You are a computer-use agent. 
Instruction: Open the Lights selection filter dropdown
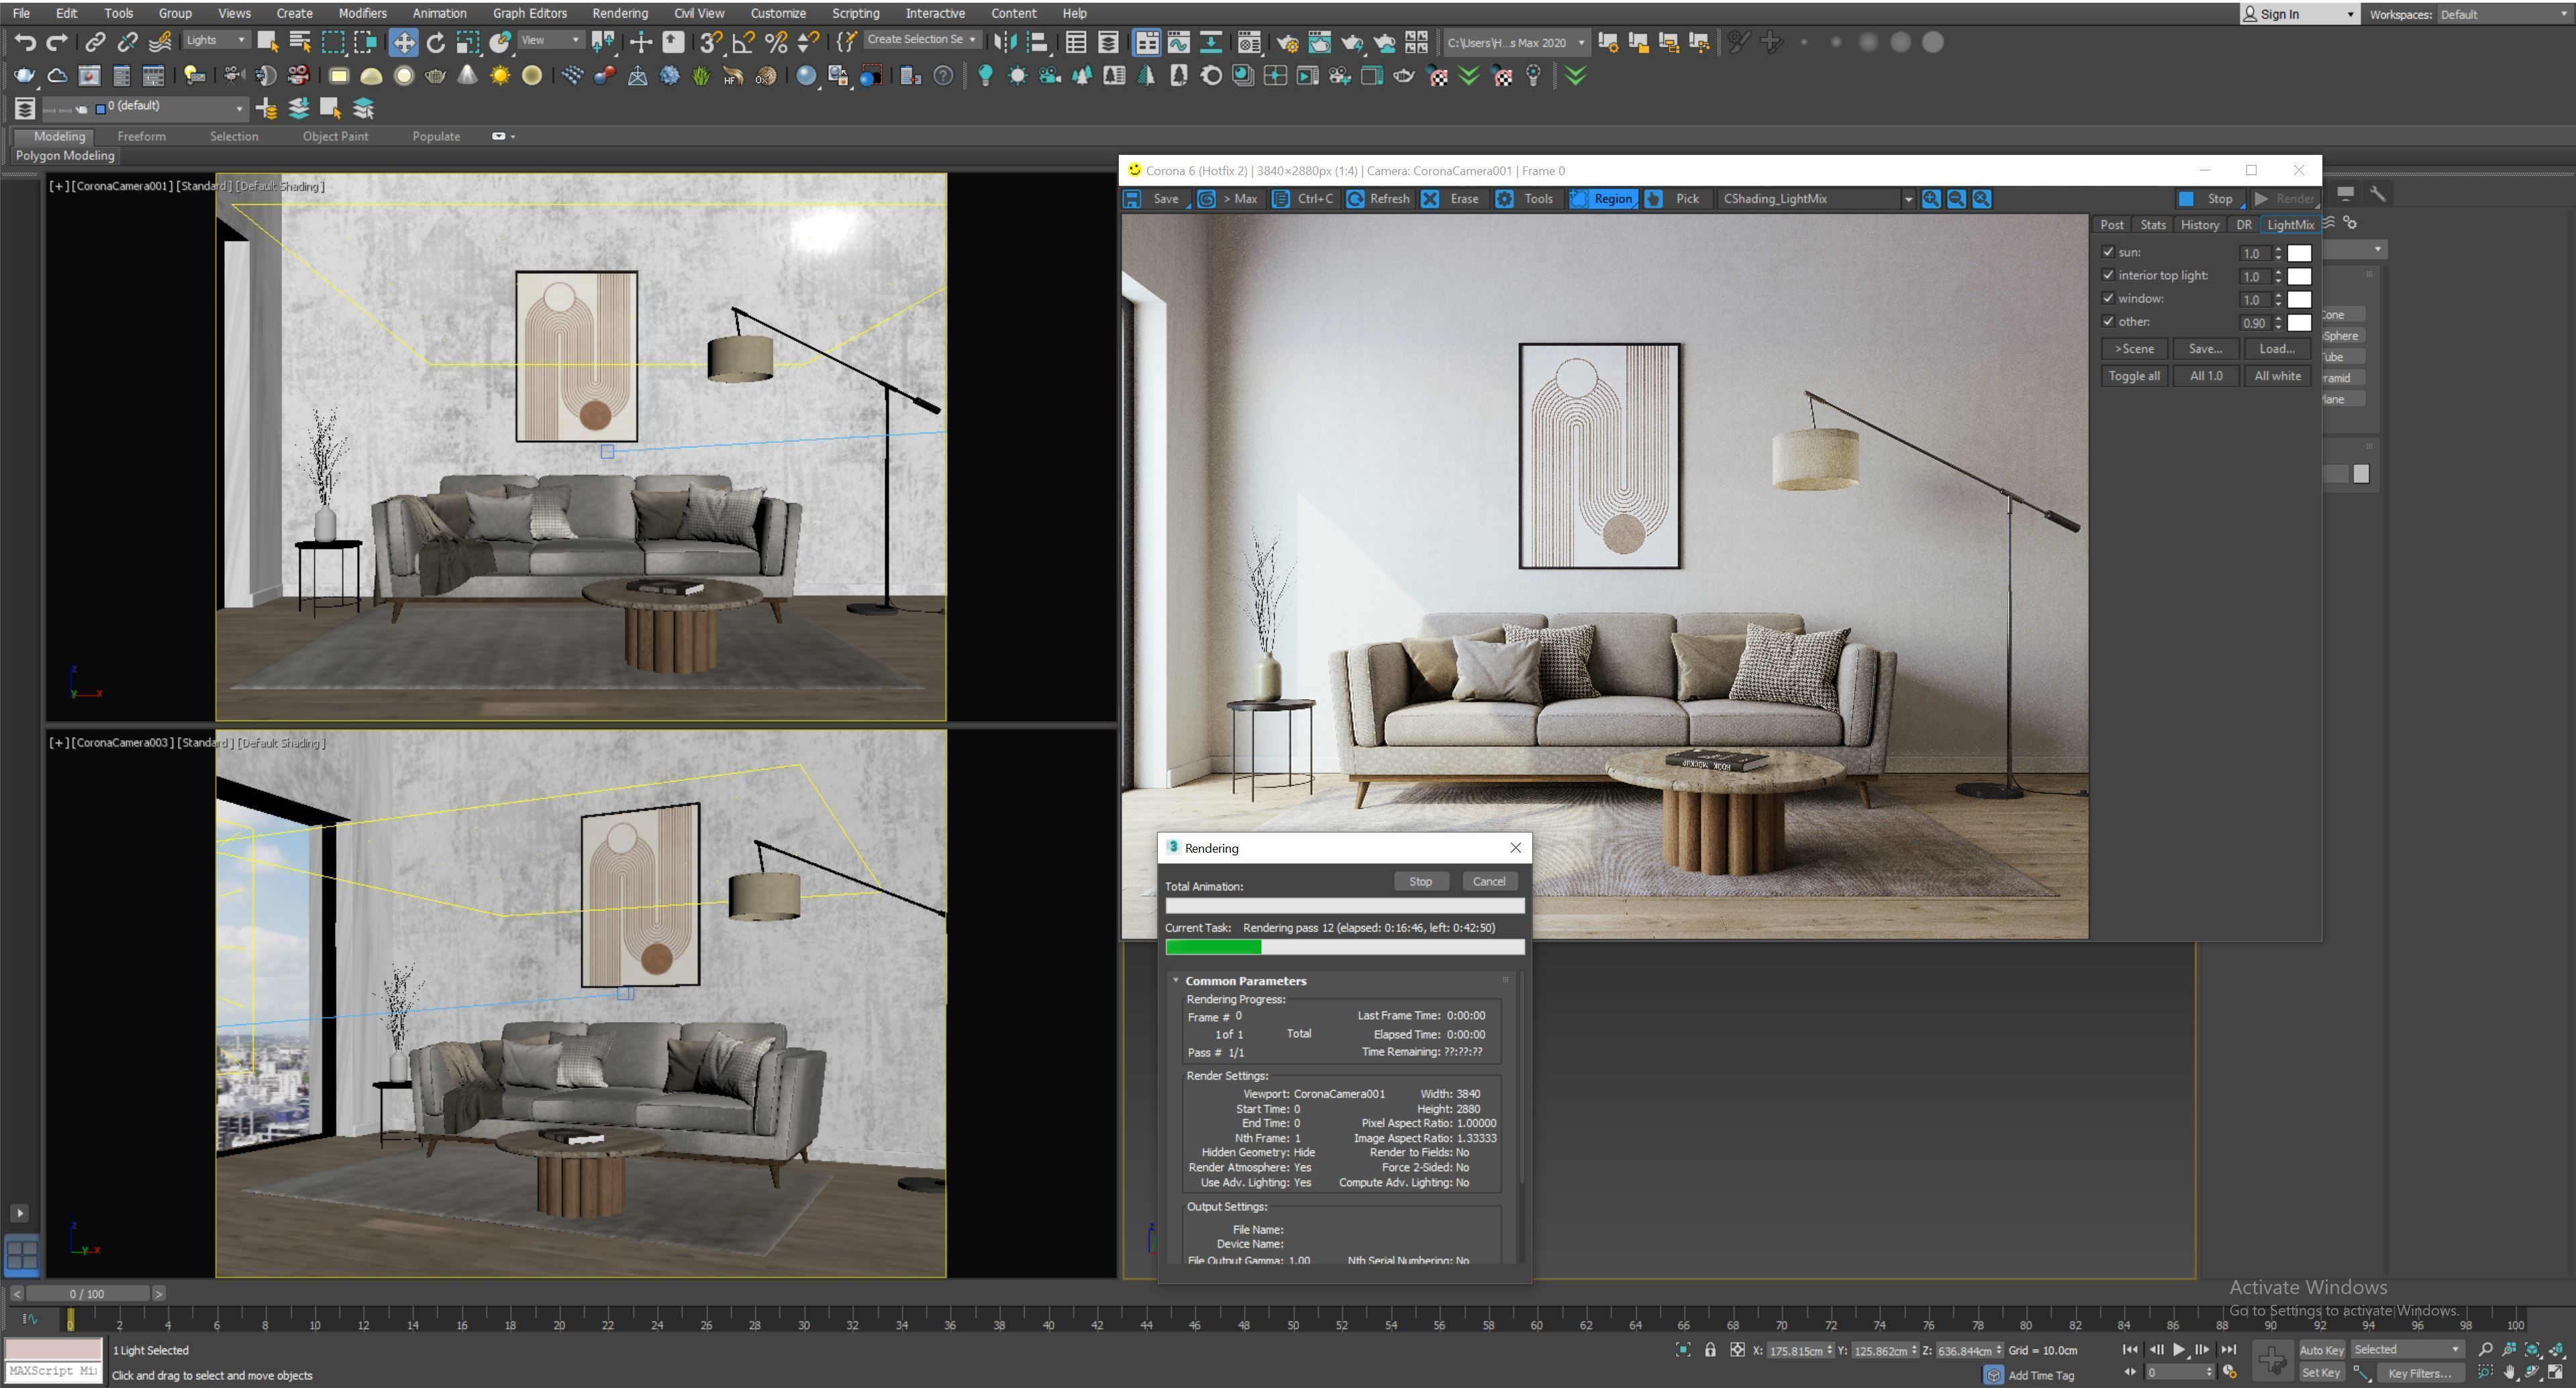click(216, 40)
